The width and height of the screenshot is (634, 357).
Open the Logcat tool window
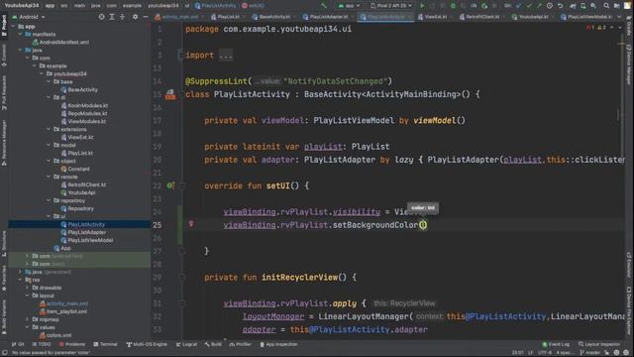[186, 344]
